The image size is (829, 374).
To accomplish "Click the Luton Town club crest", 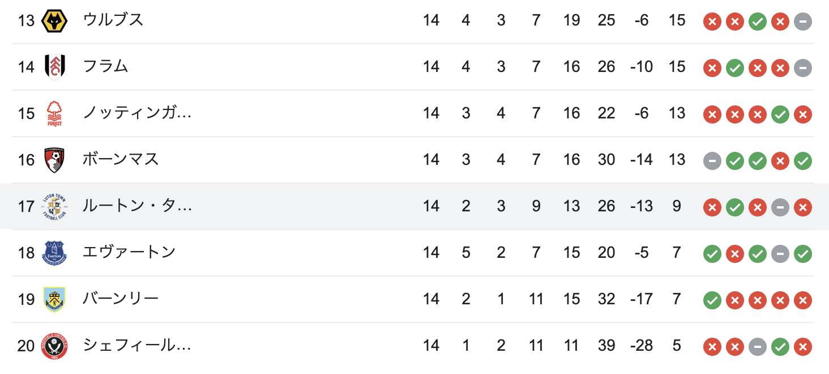I will [55, 206].
